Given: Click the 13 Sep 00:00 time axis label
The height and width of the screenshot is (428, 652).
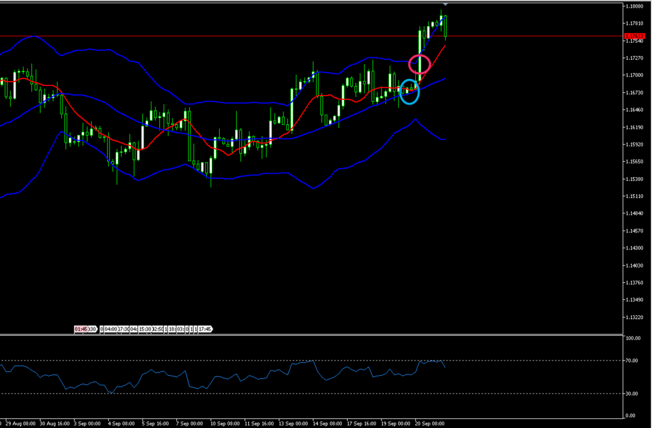Looking at the screenshot, I should click(x=293, y=424).
